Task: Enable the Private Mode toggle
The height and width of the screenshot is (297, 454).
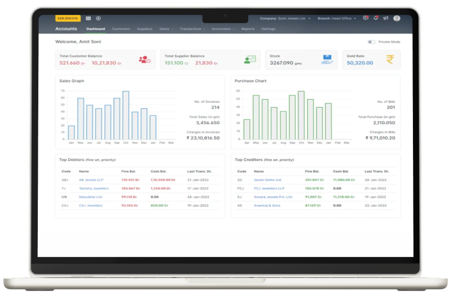Action: click(371, 42)
